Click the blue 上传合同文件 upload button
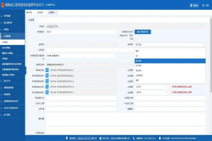 coord(143,32)
